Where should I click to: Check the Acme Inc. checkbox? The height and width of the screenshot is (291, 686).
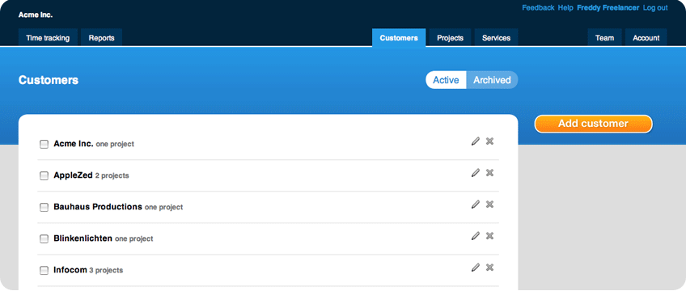click(x=44, y=144)
